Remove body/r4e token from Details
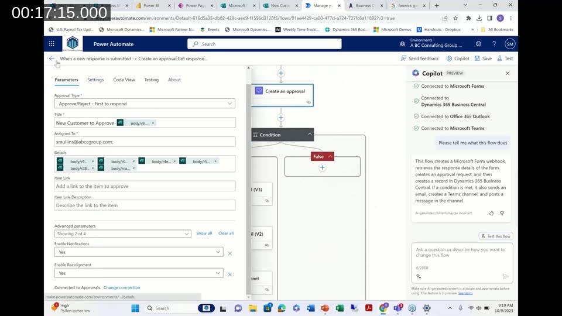The height and width of the screenshot is (316, 562). point(174,162)
